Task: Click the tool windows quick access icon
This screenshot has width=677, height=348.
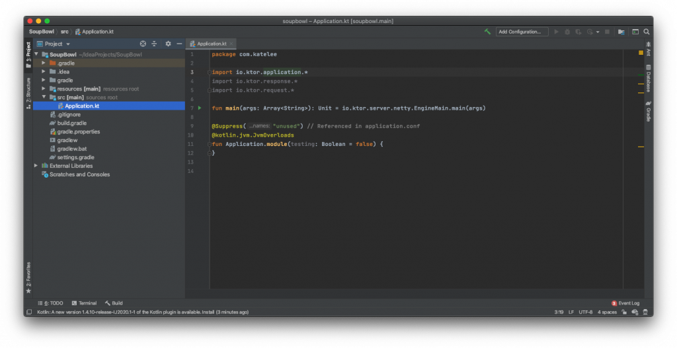Action: click(x=29, y=312)
